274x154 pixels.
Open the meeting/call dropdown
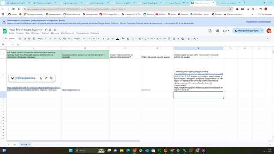226,31
